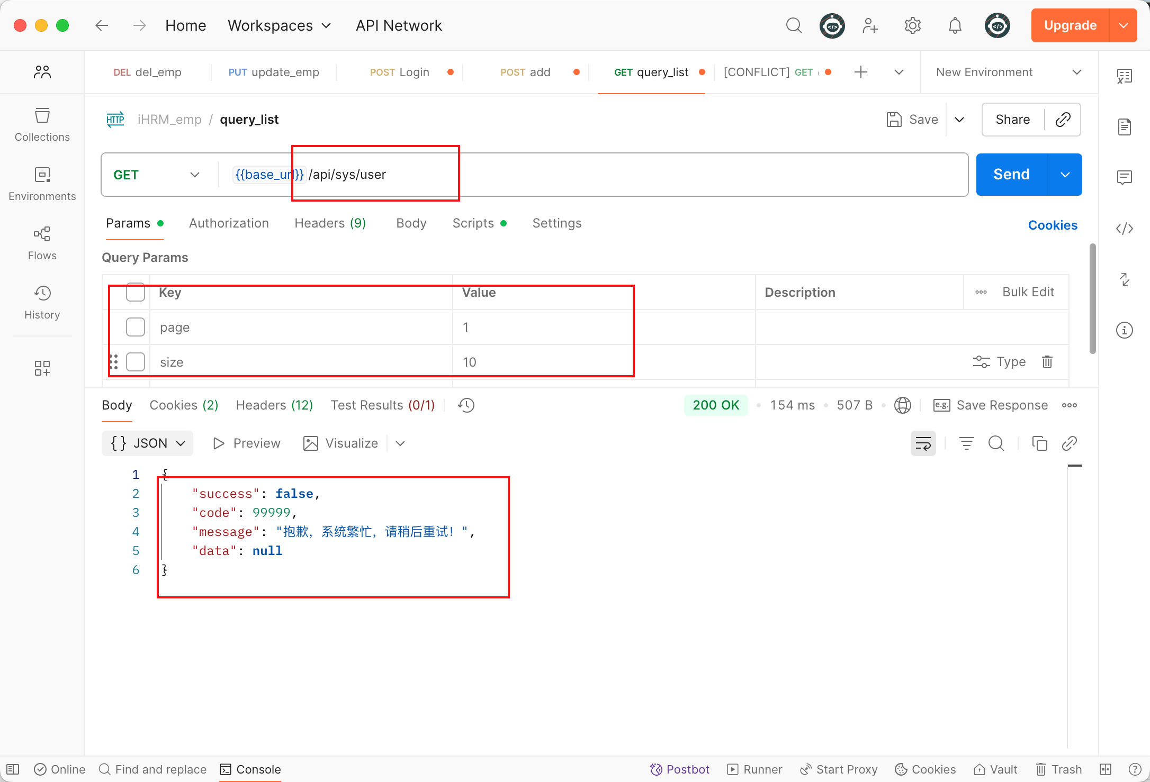
Task: Open the Flows sidebar icon
Action: (42, 243)
